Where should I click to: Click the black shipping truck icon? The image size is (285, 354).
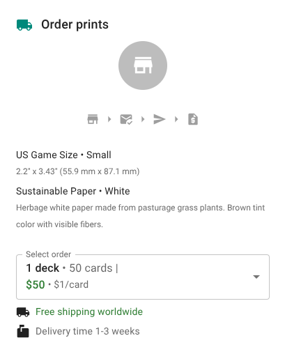[23, 312]
